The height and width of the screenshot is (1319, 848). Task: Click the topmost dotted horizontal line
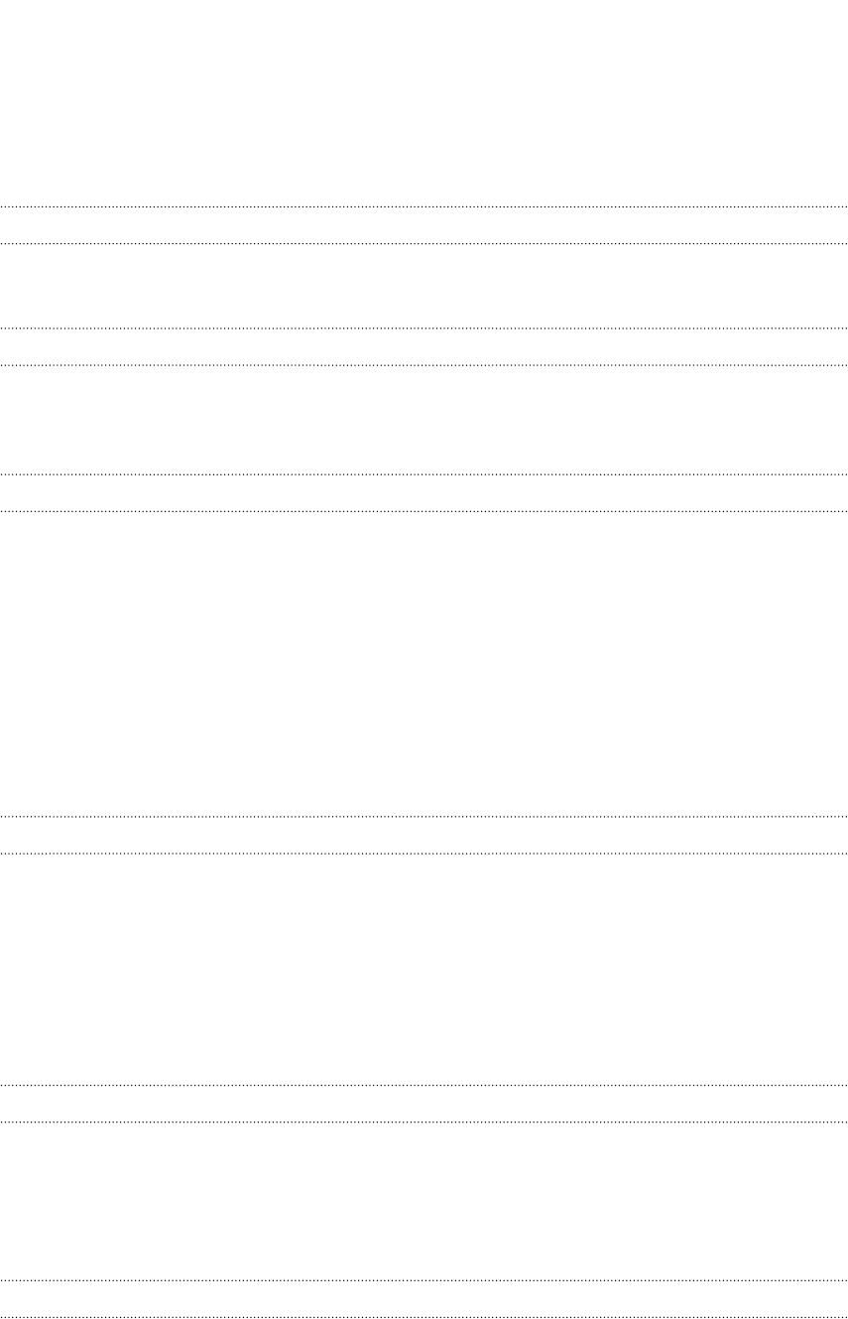pyautogui.click(x=424, y=206)
